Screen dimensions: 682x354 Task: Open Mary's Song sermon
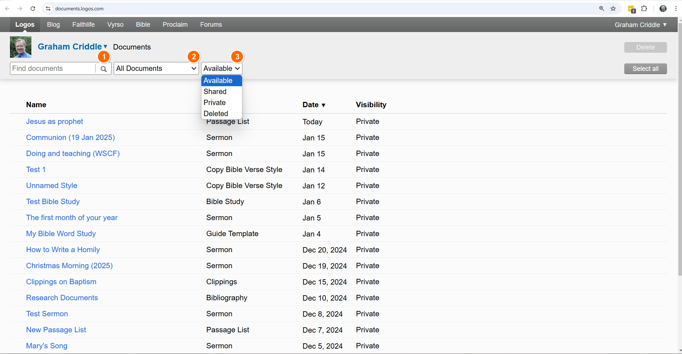click(47, 346)
